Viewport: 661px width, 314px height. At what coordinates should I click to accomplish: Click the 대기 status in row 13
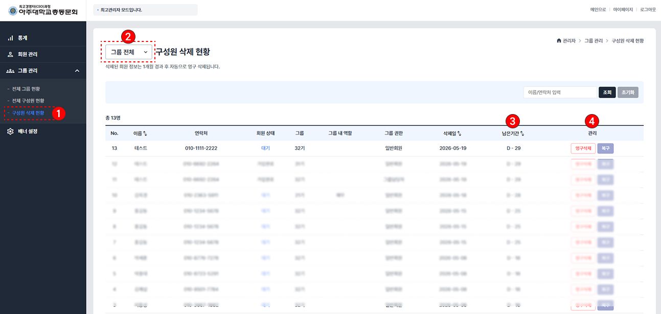tap(265, 148)
